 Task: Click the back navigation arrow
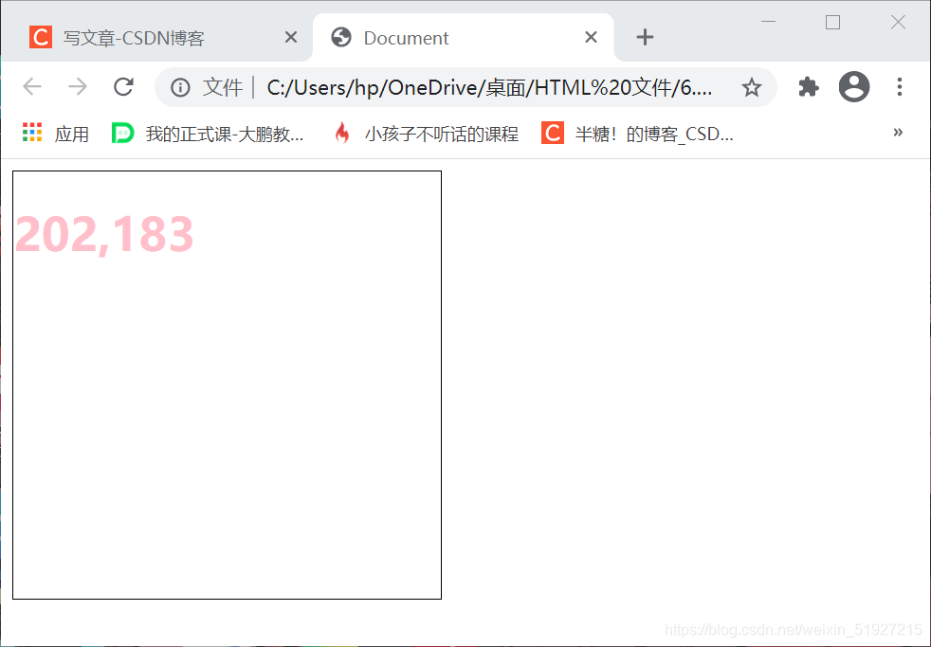pyautogui.click(x=31, y=87)
